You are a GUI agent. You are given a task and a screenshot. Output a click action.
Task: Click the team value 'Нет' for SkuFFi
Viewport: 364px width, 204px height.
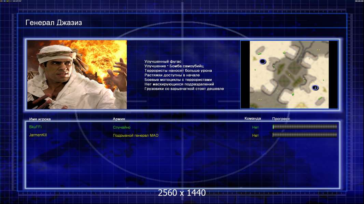click(255, 127)
